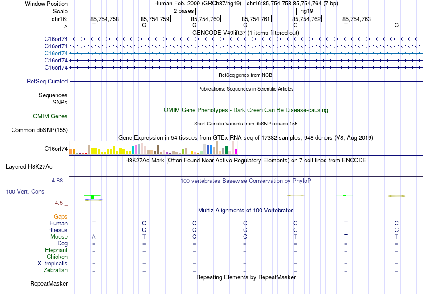Screen dimensions: 423x294
Task: Open the GENCODE V49lift37 track title
Action: (246, 33)
